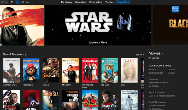Image resolution: width=188 pixels, height=110 pixels.
Task: Open the TV Shows monitor icon
Action: (22, 2)
